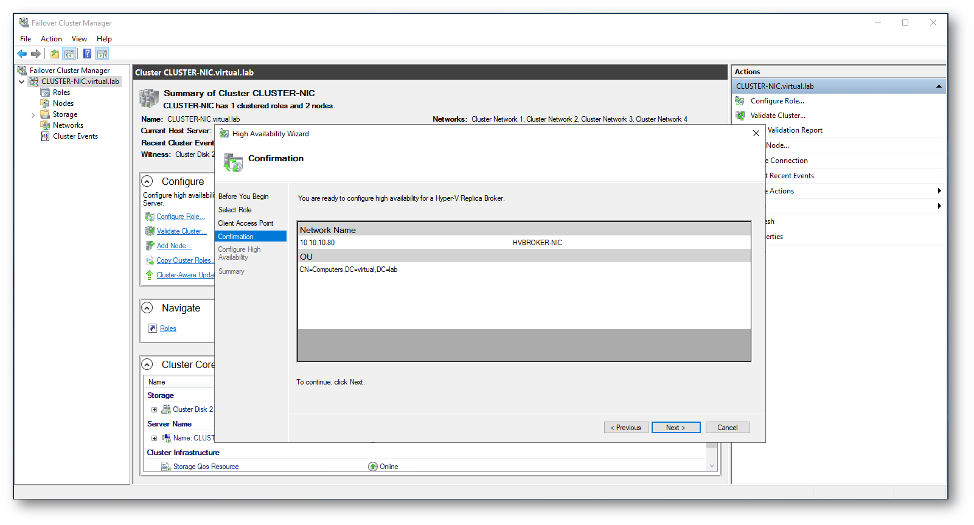Click the Storage folder icon in the tree
Viewport: 974px width, 525px height.
click(45, 114)
